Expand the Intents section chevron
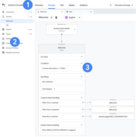The width and height of the screenshot is (136, 137). 31,30
